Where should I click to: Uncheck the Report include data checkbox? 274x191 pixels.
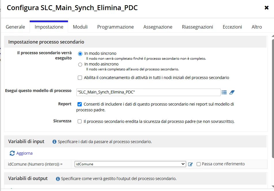coord(80,104)
